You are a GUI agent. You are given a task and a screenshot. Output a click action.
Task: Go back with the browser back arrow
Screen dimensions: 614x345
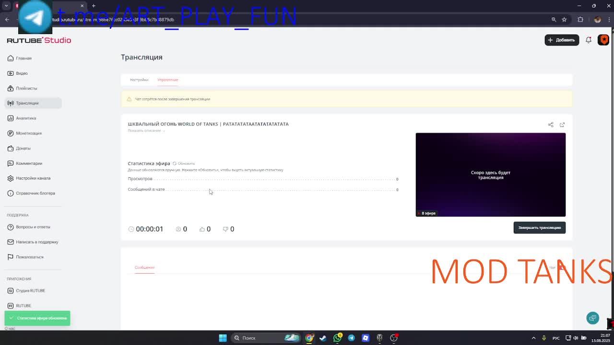coord(7,20)
